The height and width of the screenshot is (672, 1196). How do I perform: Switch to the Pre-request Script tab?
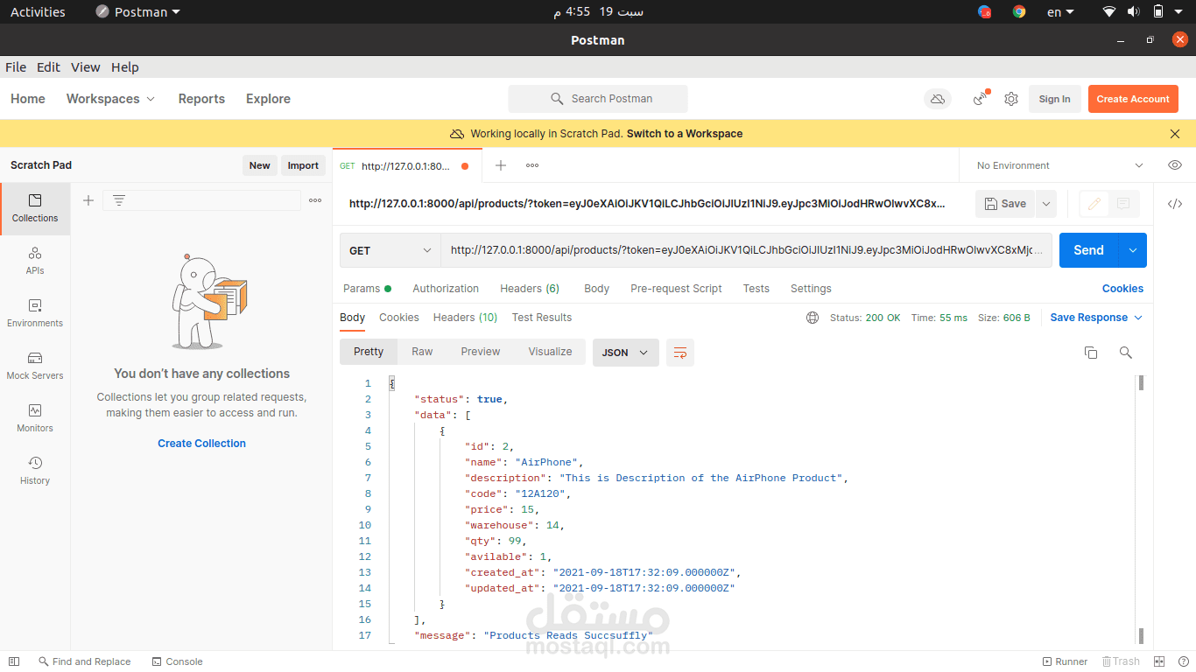(x=676, y=289)
